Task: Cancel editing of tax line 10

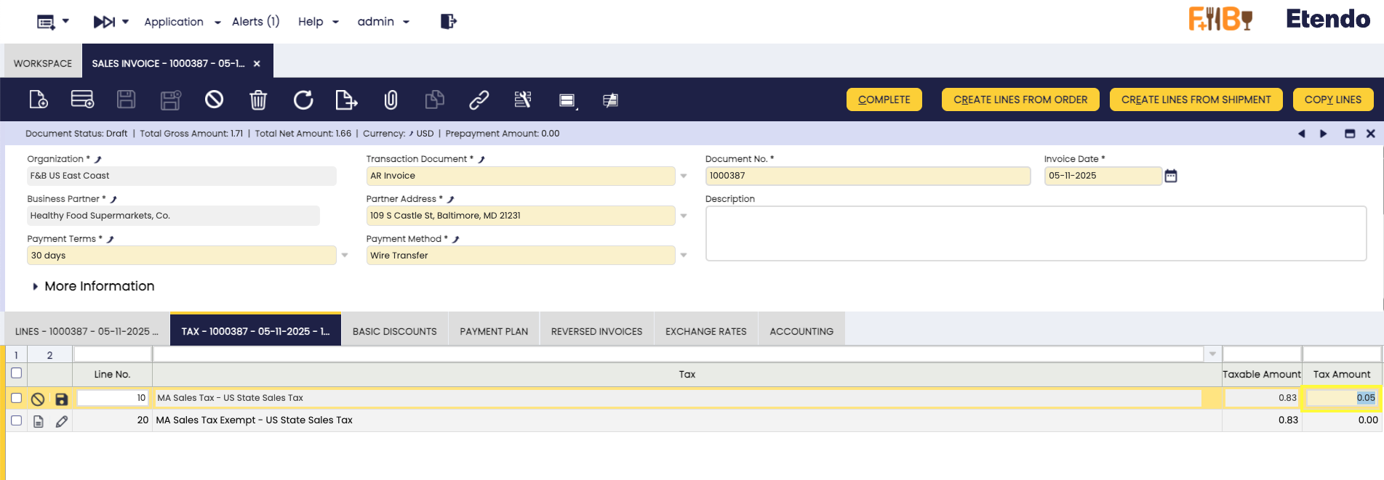Action: click(38, 399)
